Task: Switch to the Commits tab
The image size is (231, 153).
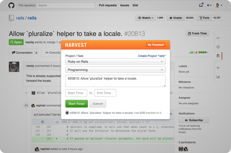Action: pos(53,53)
